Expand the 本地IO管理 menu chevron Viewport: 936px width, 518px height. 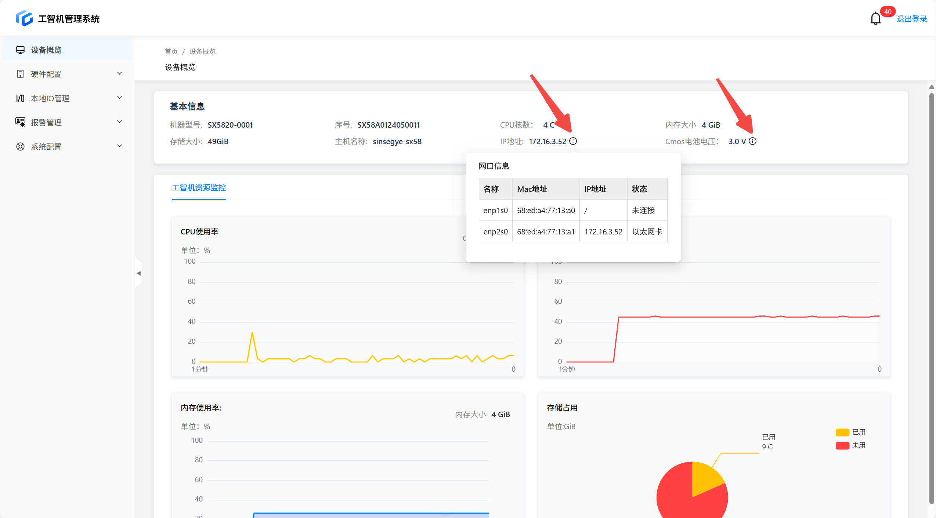coord(119,98)
